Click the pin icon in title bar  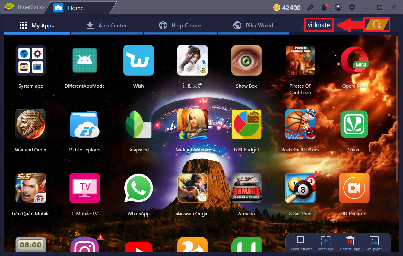point(311,8)
